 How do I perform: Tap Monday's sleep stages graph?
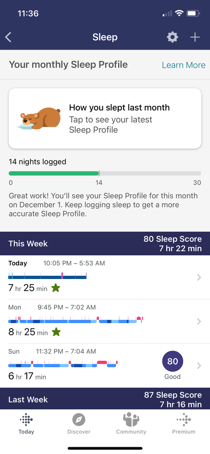(x=75, y=320)
